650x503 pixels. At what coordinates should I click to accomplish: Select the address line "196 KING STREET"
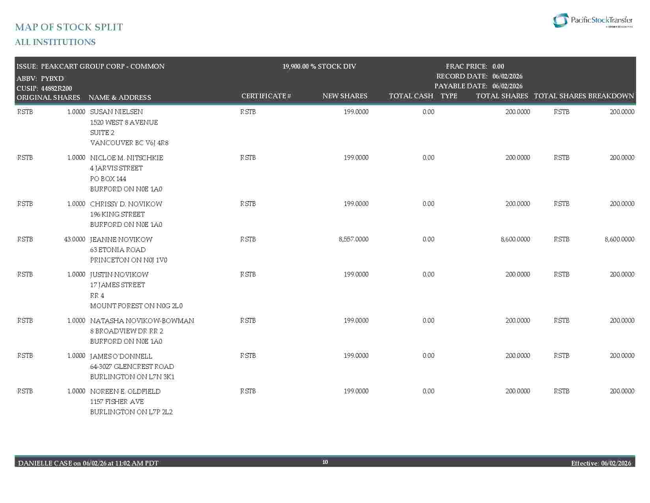click(x=117, y=214)
